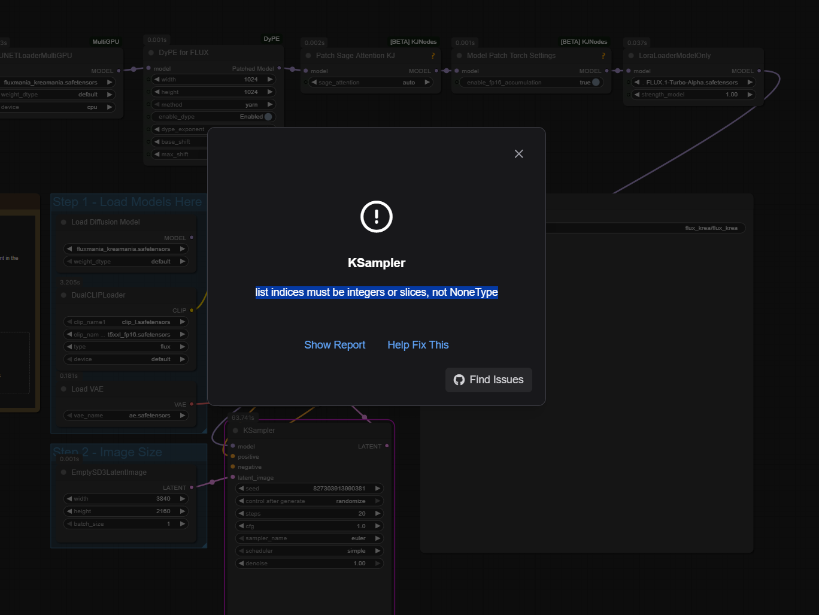The image size is (819, 615).
Task: Open sage_attention dropdown set to auto
Action: [x=371, y=83]
